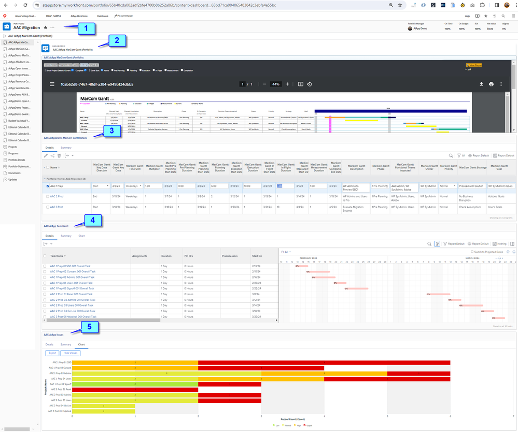Open the Fit All dropdown in Gantt chart
The width and height of the screenshot is (518, 436).
tap(285, 252)
